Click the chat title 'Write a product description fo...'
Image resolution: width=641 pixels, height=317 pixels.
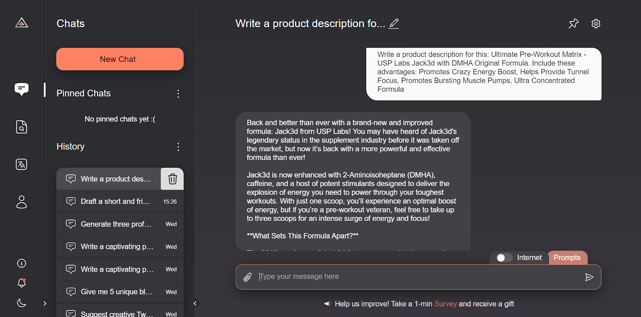(x=310, y=24)
